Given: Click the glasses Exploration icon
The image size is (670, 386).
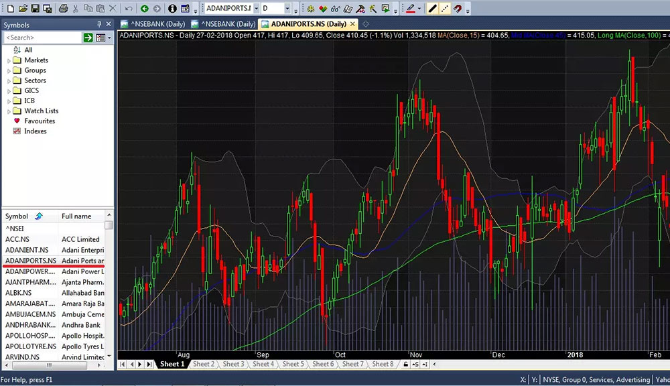Looking at the screenshot, I should point(336,8).
